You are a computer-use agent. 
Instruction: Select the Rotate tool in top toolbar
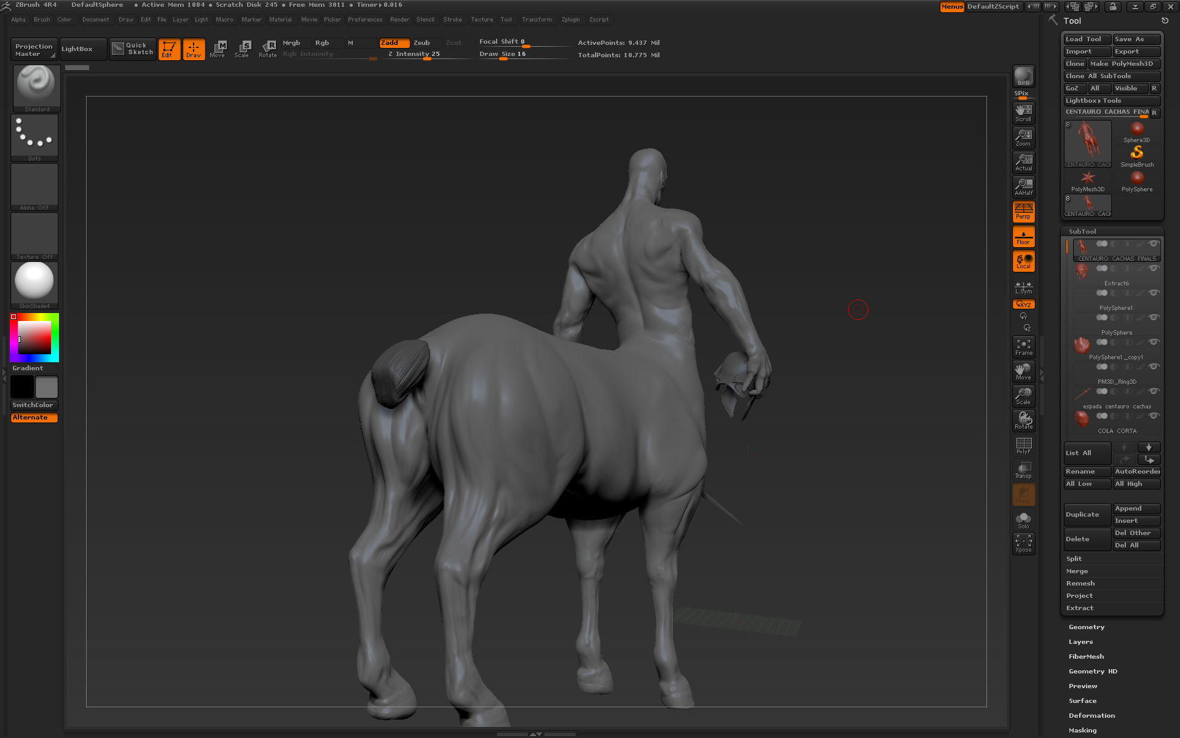click(x=268, y=49)
